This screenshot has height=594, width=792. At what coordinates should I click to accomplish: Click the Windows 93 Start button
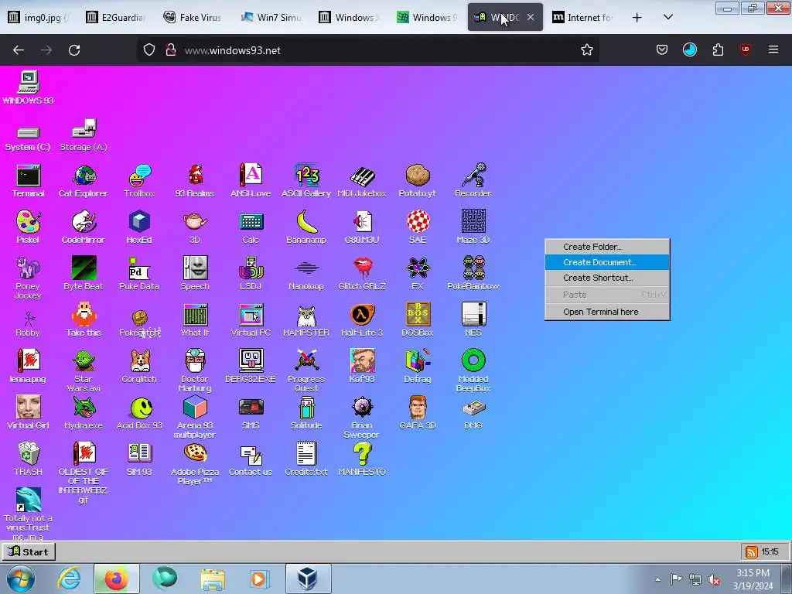point(29,551)
